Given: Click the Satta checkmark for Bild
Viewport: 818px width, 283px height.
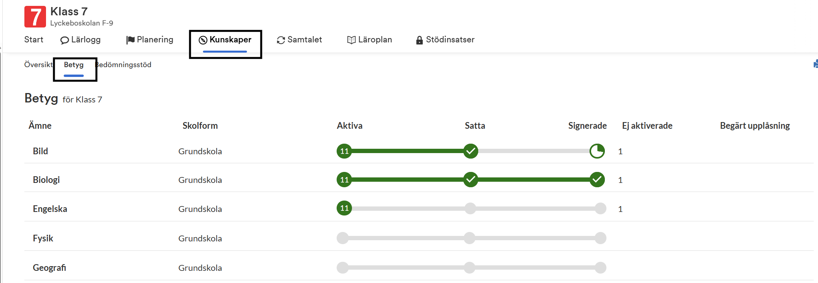Looking at the screenshot, I should 470,151.
